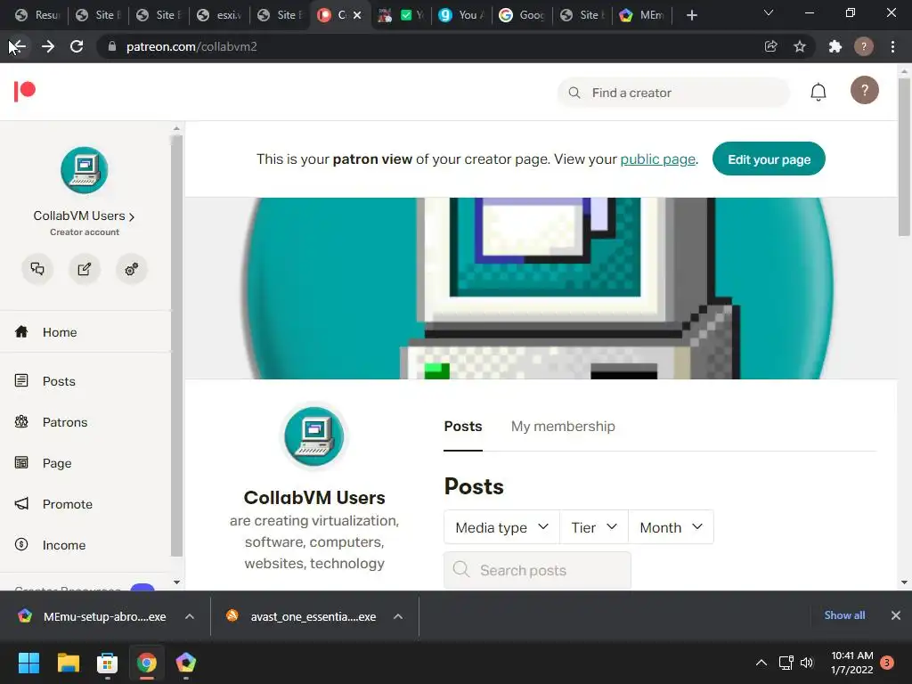Click the public page link
This screenshot has width=912, height=684.
658,159
